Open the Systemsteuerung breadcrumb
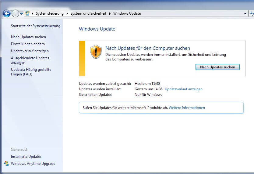This screenshot has width=254, height=174. tap(50, 13)
